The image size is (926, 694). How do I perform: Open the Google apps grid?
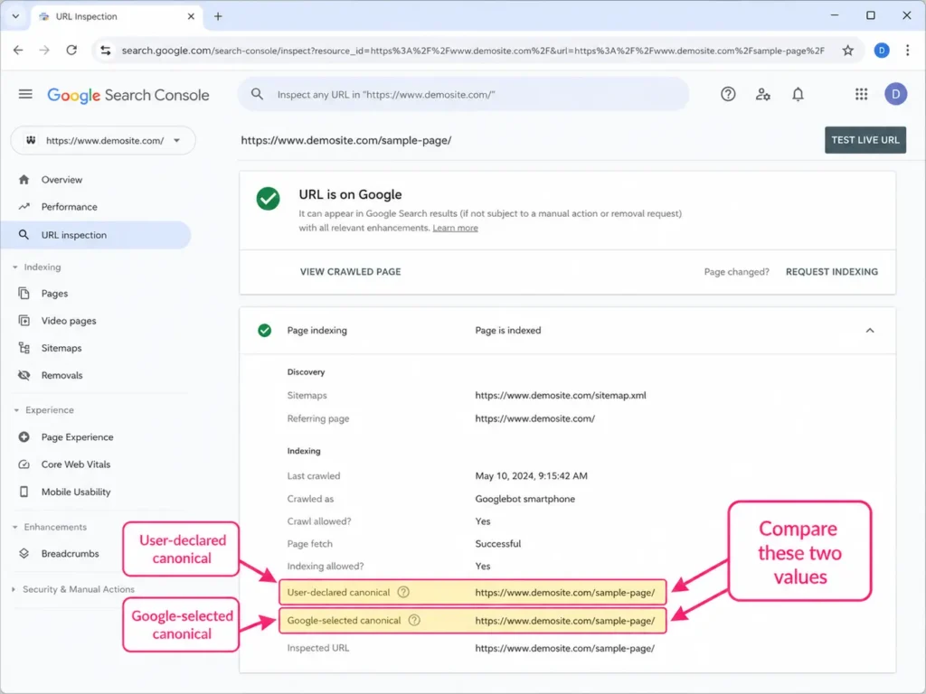pos(861,94)
